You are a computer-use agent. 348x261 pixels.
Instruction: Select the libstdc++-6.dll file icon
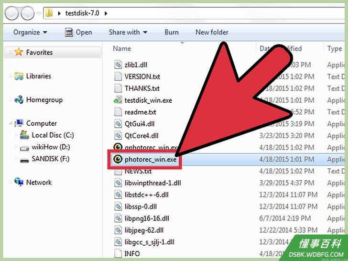tap(118, 195)
